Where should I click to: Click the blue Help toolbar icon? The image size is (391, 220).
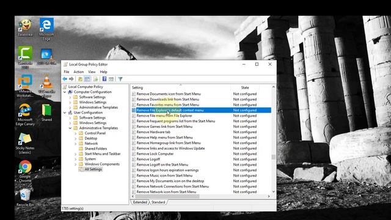coord(104,79)
